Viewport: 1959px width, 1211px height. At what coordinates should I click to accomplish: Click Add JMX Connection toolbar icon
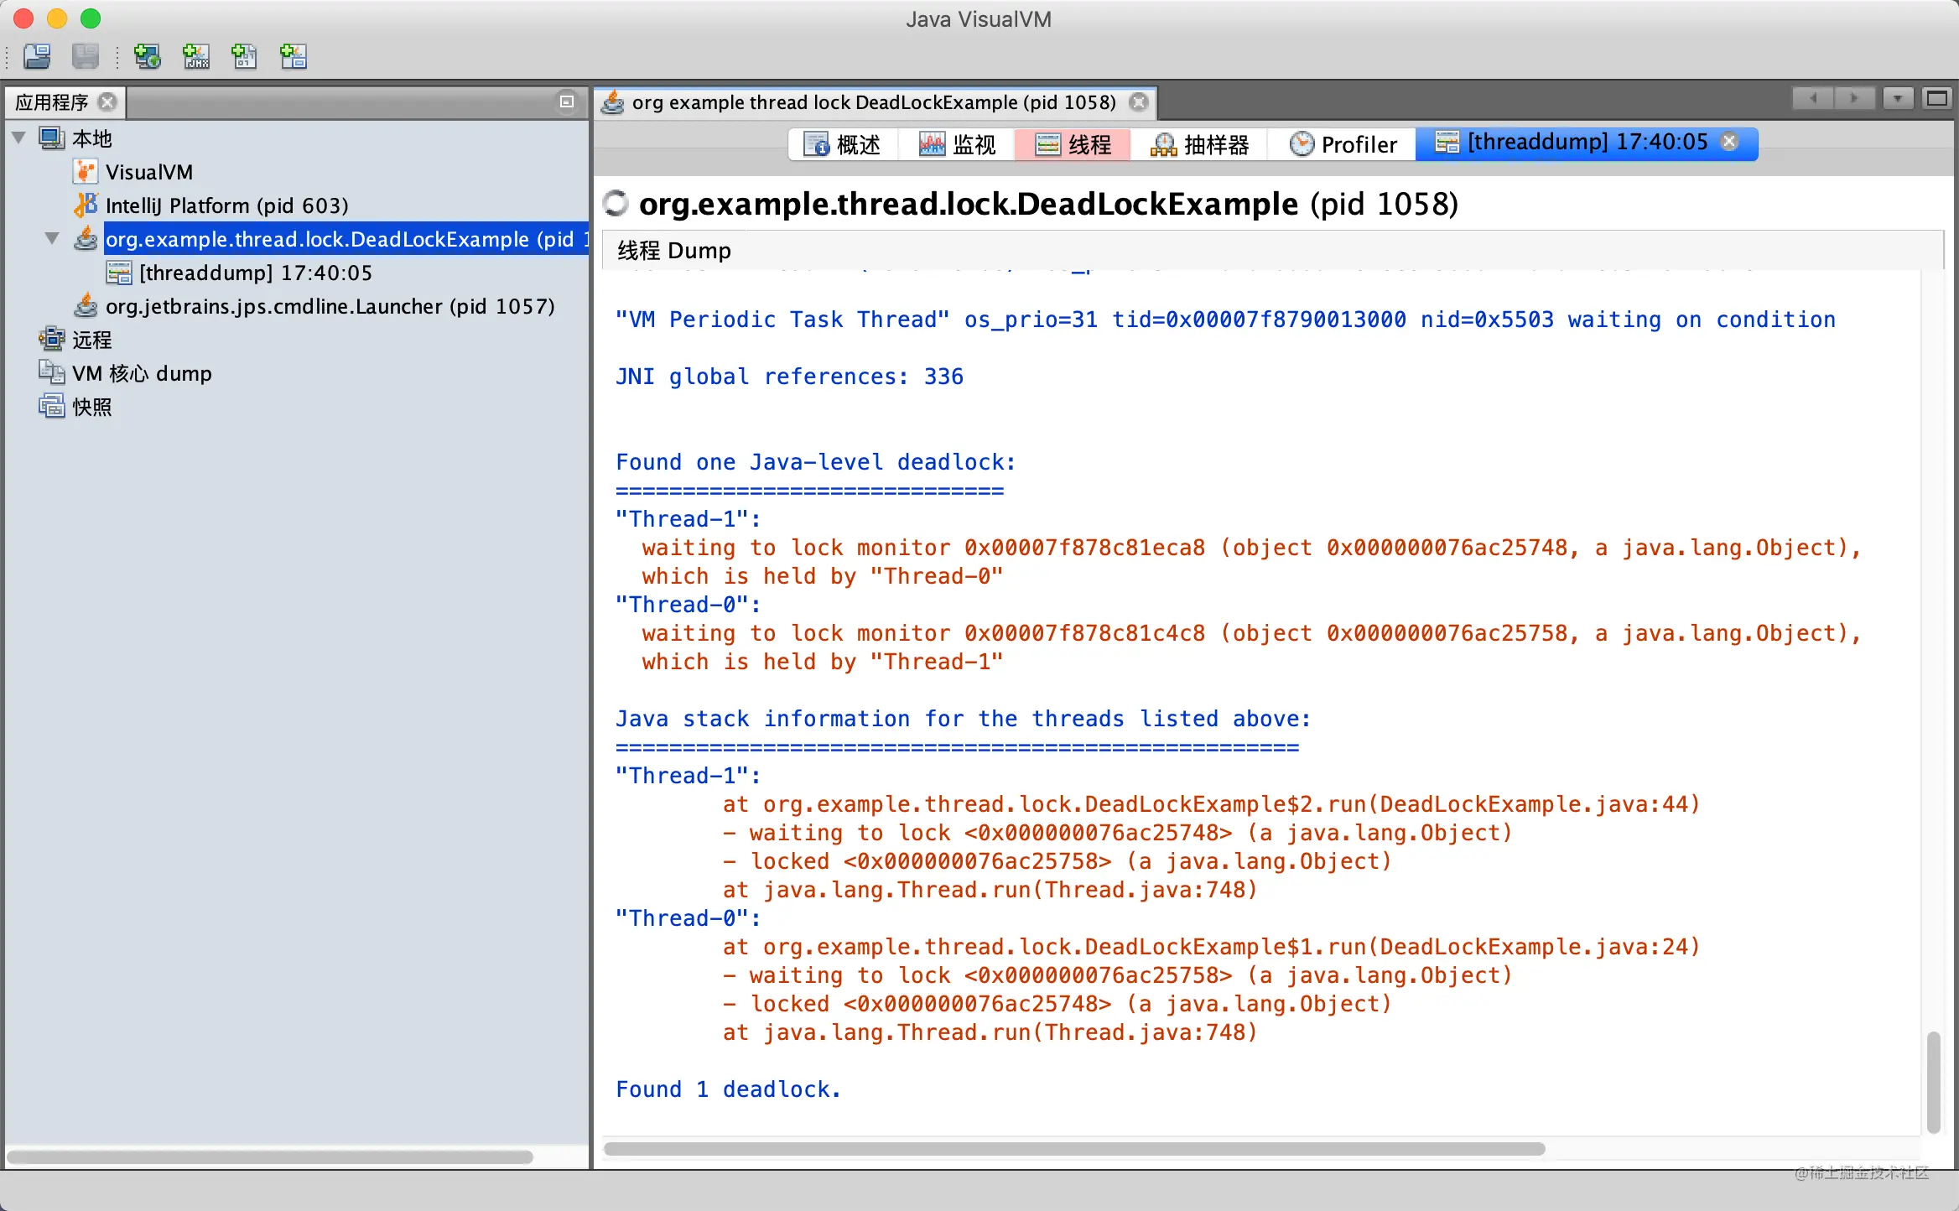[196, 57]
